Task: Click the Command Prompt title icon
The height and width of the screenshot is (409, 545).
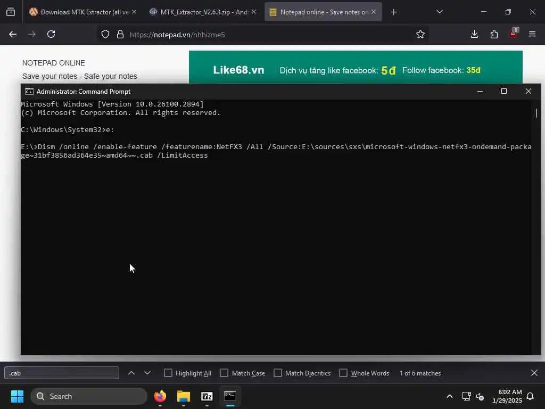Action: [x=29, y=92]
